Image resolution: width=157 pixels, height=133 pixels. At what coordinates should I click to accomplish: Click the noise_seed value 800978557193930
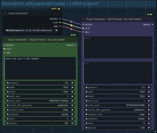[x=59, y=101]
